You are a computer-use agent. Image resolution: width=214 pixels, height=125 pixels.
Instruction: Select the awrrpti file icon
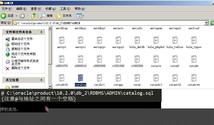coord(80,40)
